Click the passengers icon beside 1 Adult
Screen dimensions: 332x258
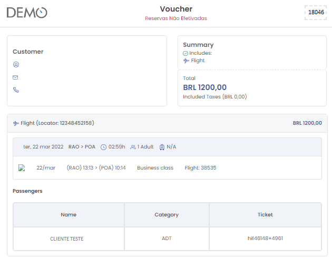pos(133,147)
